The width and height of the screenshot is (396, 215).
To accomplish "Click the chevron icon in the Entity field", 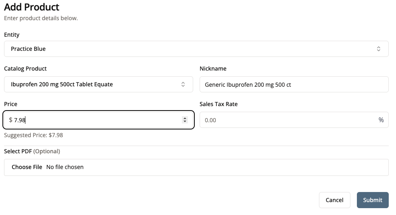I will click(x=378, y=49).
